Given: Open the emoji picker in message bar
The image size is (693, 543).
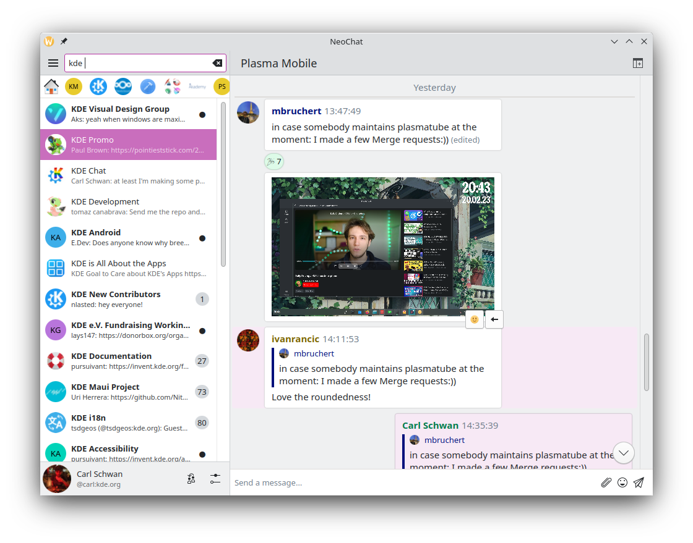Looking at the screenshot, I should pyautogui.click(x=622, y=482).
